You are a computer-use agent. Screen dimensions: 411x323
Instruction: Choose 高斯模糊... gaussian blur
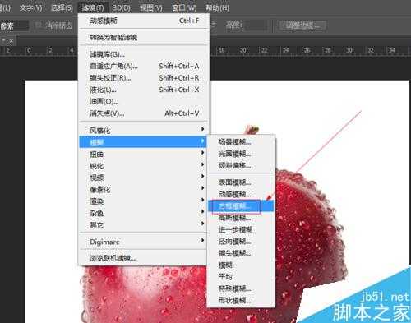241,218
